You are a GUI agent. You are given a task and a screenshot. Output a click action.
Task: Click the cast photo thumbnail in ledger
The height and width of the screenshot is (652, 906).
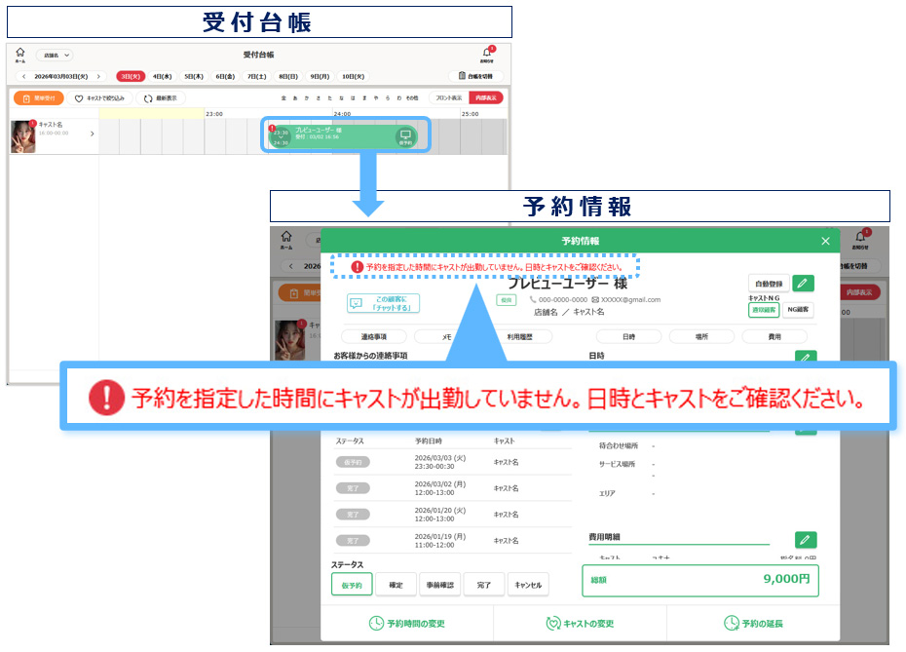(x=23, y=136)
